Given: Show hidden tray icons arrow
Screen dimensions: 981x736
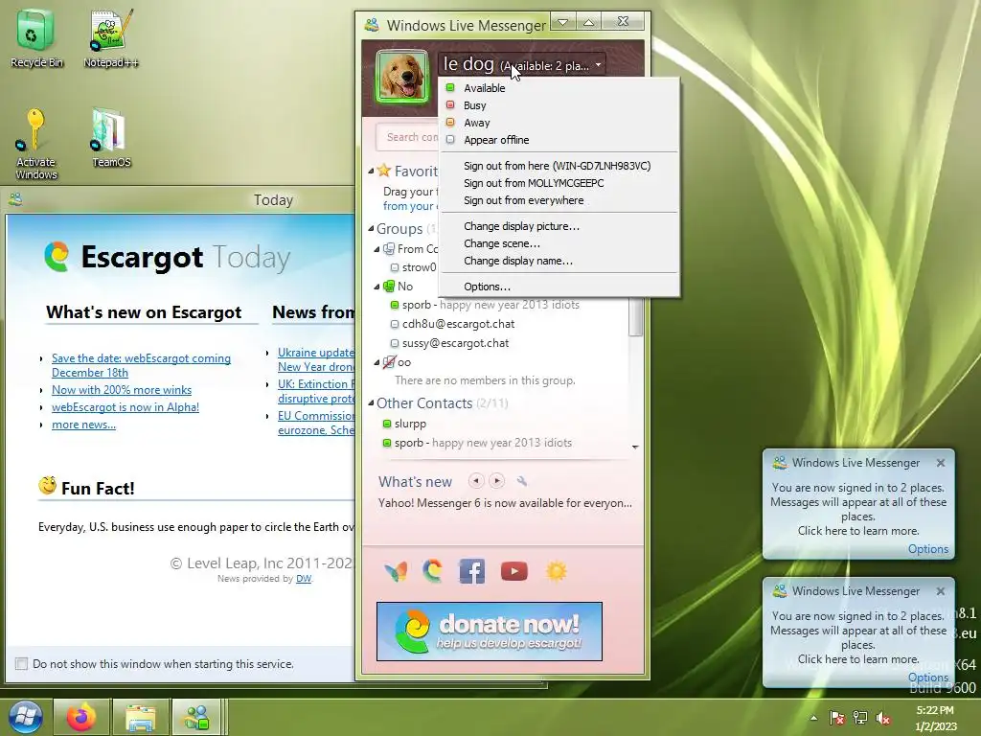Looking at the screenshot, I should pos(813,718).
